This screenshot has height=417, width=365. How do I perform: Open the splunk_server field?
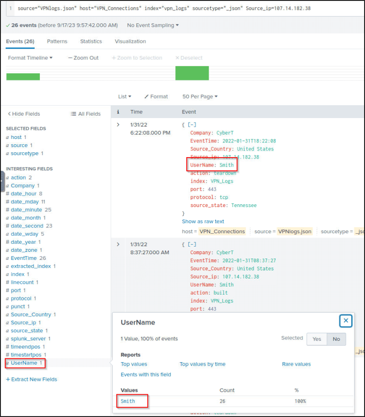coord(28,339)
